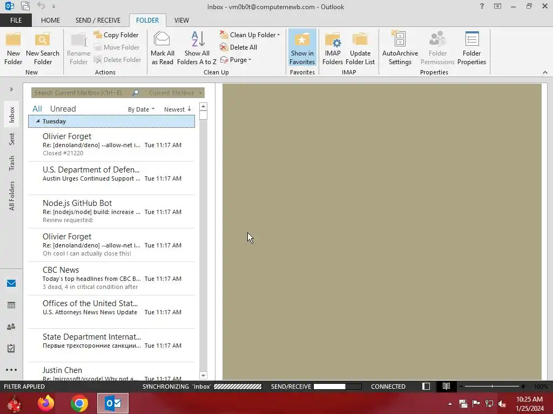Click Copy Folder in Actions group
The width and height of the screenshot is (553, 414).
tap(116, 35)
